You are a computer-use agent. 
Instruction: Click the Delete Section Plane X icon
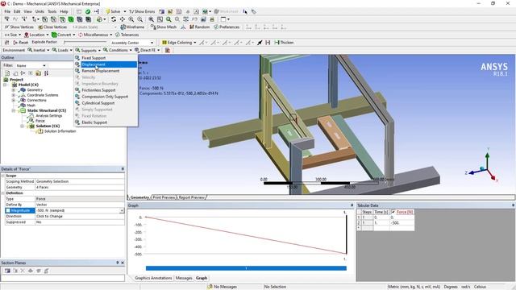pyautogui.click(x=23, y=271)
